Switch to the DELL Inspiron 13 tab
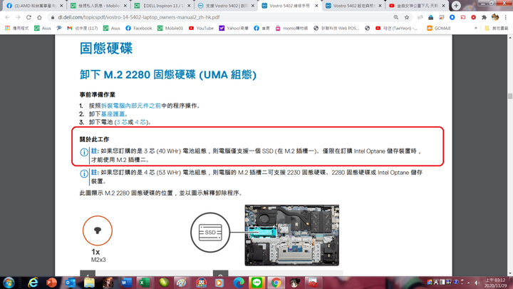 point(162,6)
